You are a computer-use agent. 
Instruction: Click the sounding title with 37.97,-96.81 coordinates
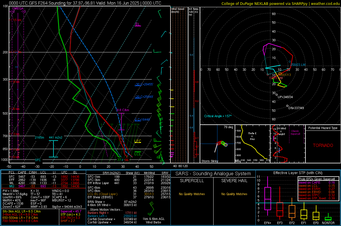[85, 3]
